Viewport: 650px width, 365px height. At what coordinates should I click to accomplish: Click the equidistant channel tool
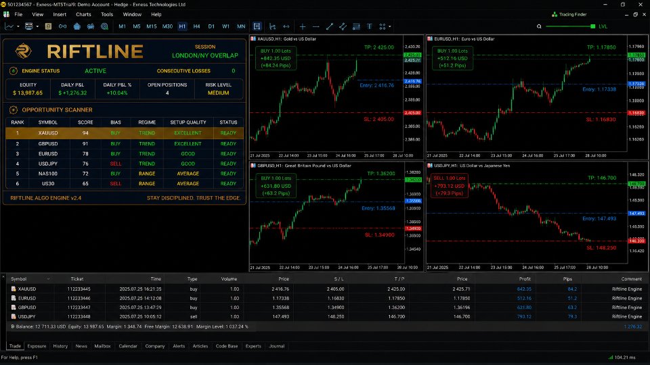coord(343,26)
